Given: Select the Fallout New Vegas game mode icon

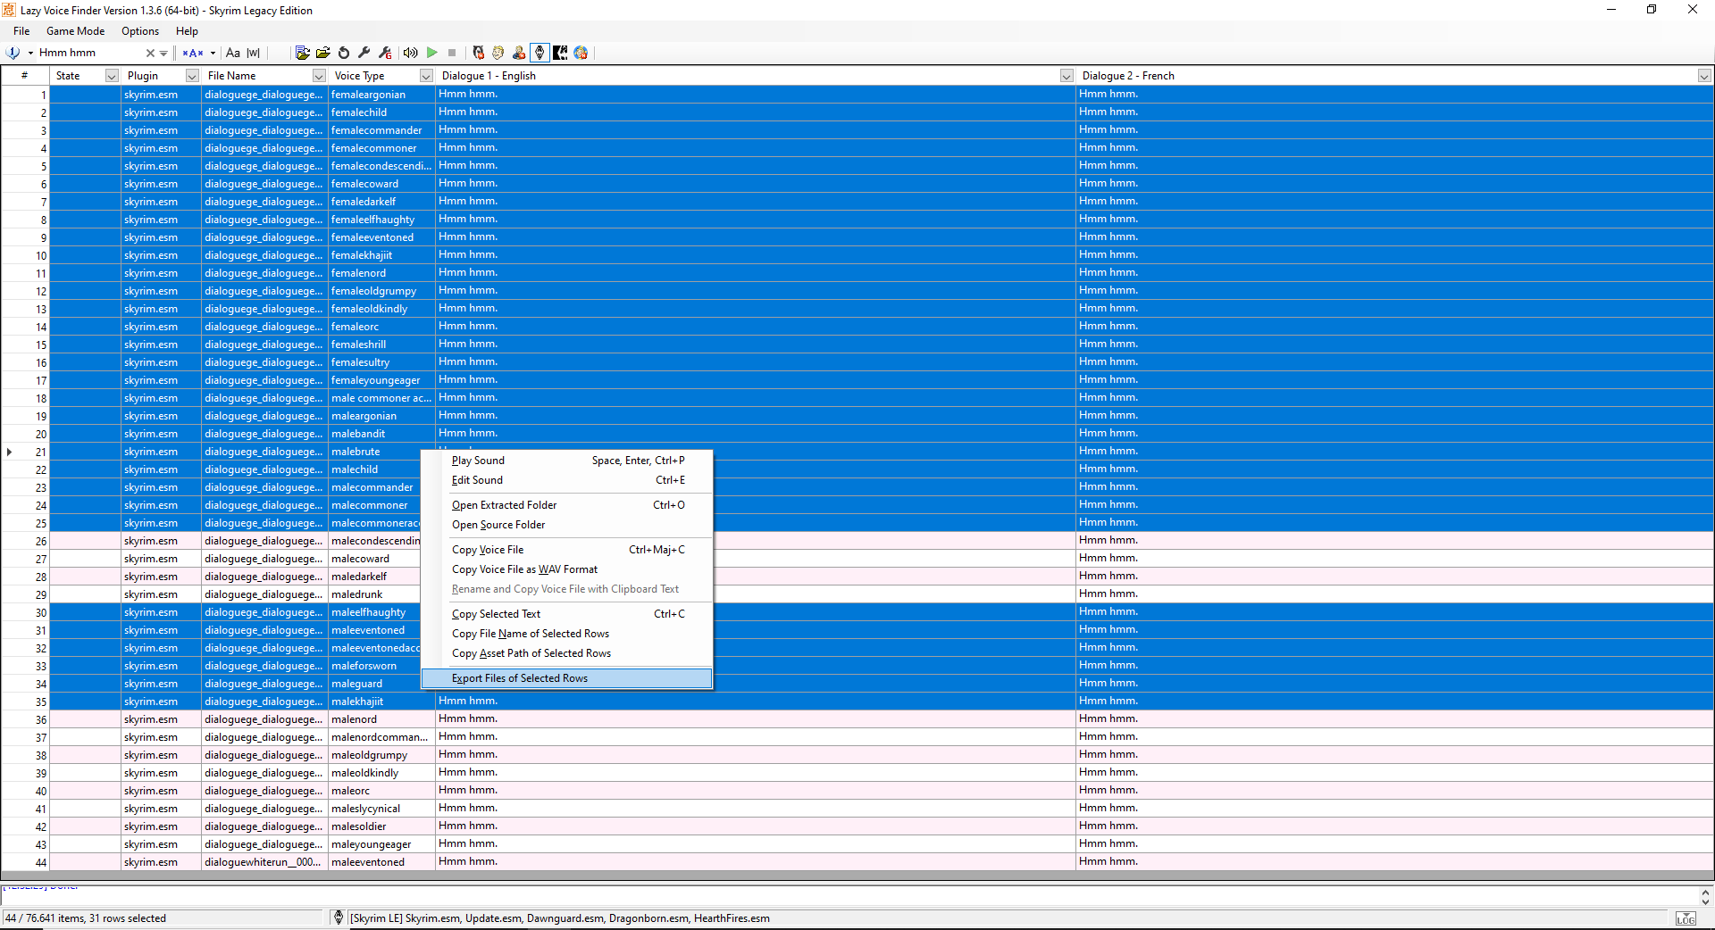Looking at the screenshot, I should (478, 53).
